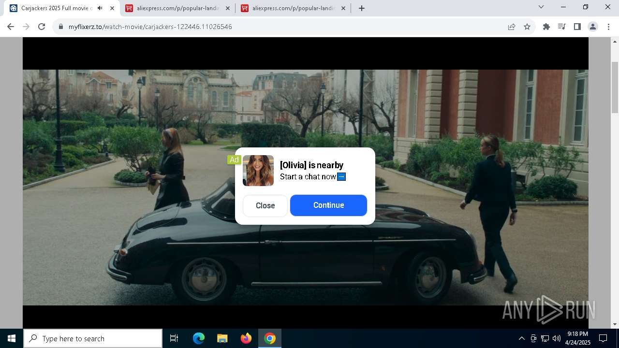Show hidden system tray icons

point(522,338)
